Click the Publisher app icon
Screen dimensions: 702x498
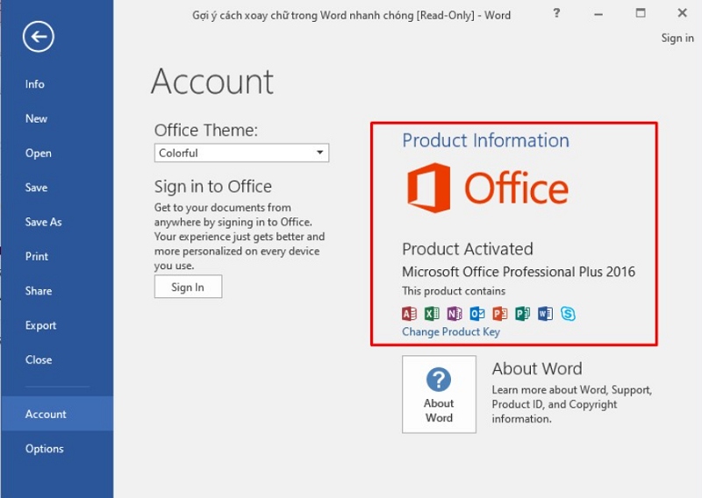(523, 313)
